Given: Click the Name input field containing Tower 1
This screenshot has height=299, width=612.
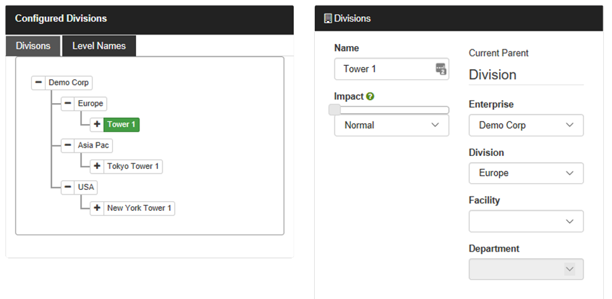Looking at the screenshot, I should pyautogui.click(x=392, y=69).
